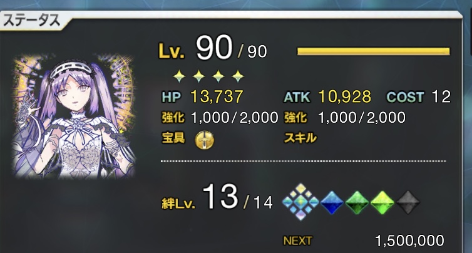This screenshot has height=253, width=472.
Task: Click the fourth rarity star
Action: point(238,76)
